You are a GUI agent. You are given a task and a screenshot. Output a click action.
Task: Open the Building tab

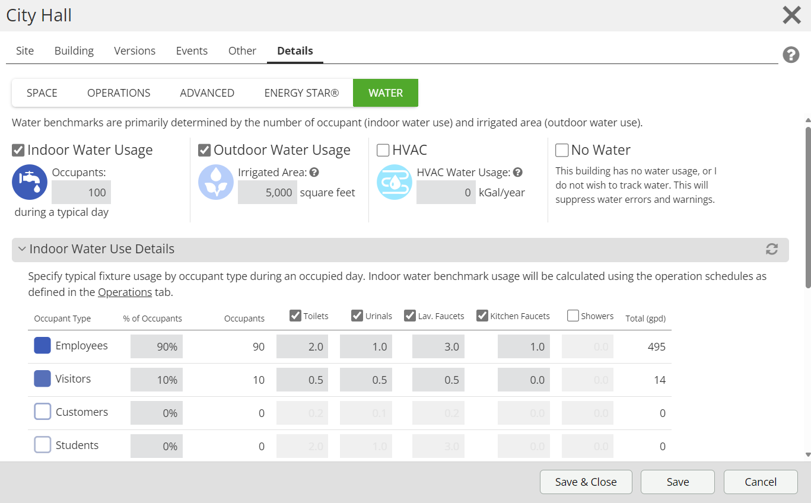pos(74,51)
